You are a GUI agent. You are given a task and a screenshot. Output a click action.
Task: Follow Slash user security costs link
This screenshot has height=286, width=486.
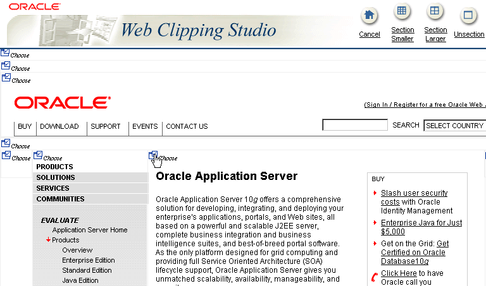[414, 197]
